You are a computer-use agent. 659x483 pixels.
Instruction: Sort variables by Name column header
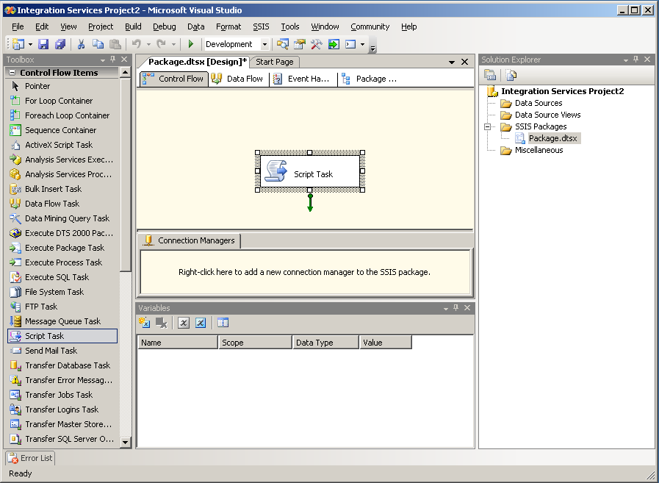click(178, 343)
